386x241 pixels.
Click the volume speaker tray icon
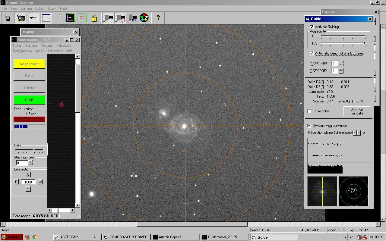click(x=371, y=237)
